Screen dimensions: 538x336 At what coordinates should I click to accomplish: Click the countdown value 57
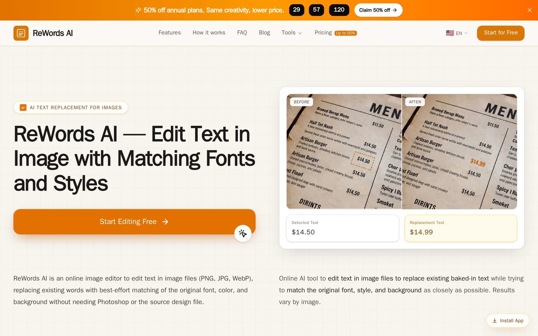pyautogui.click(x=316, y=10)
